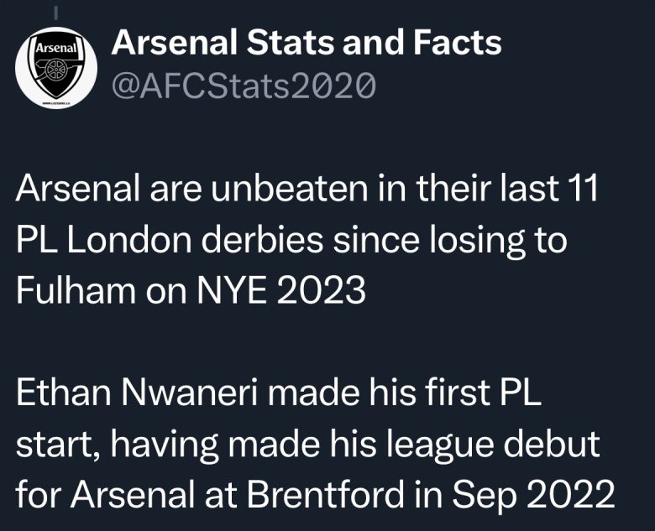Open the 'Arsenal Stats and Facts' display name
This screenshot has width=655, height=531.
pyautogui.click(x=307, y=42)
